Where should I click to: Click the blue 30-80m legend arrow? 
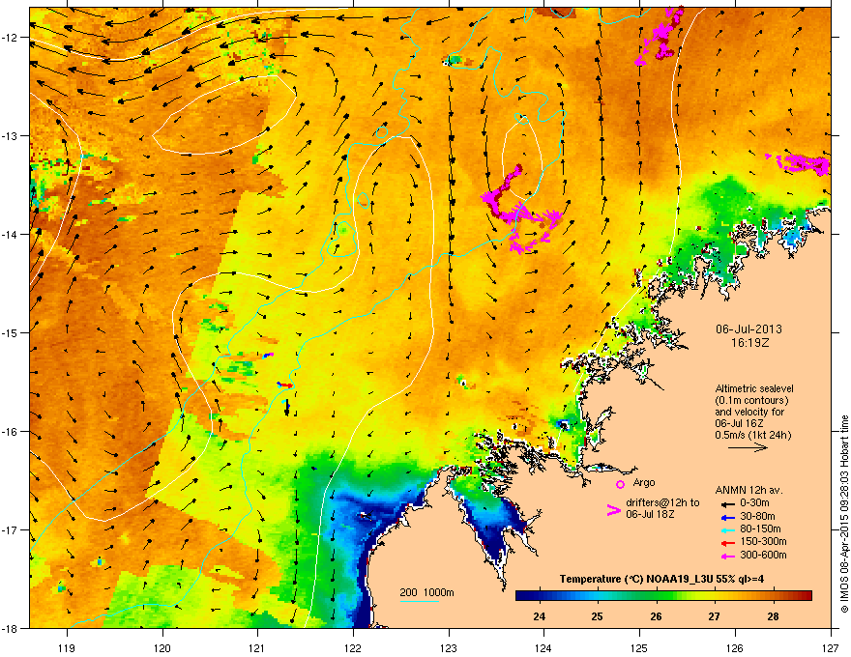point(728,517)
